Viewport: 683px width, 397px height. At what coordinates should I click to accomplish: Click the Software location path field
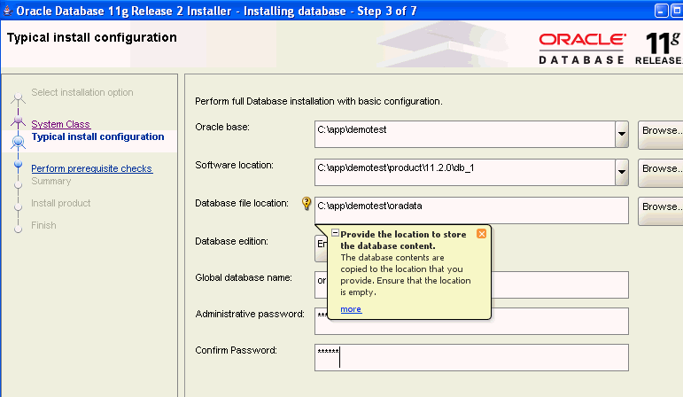[x=465, y=172]
